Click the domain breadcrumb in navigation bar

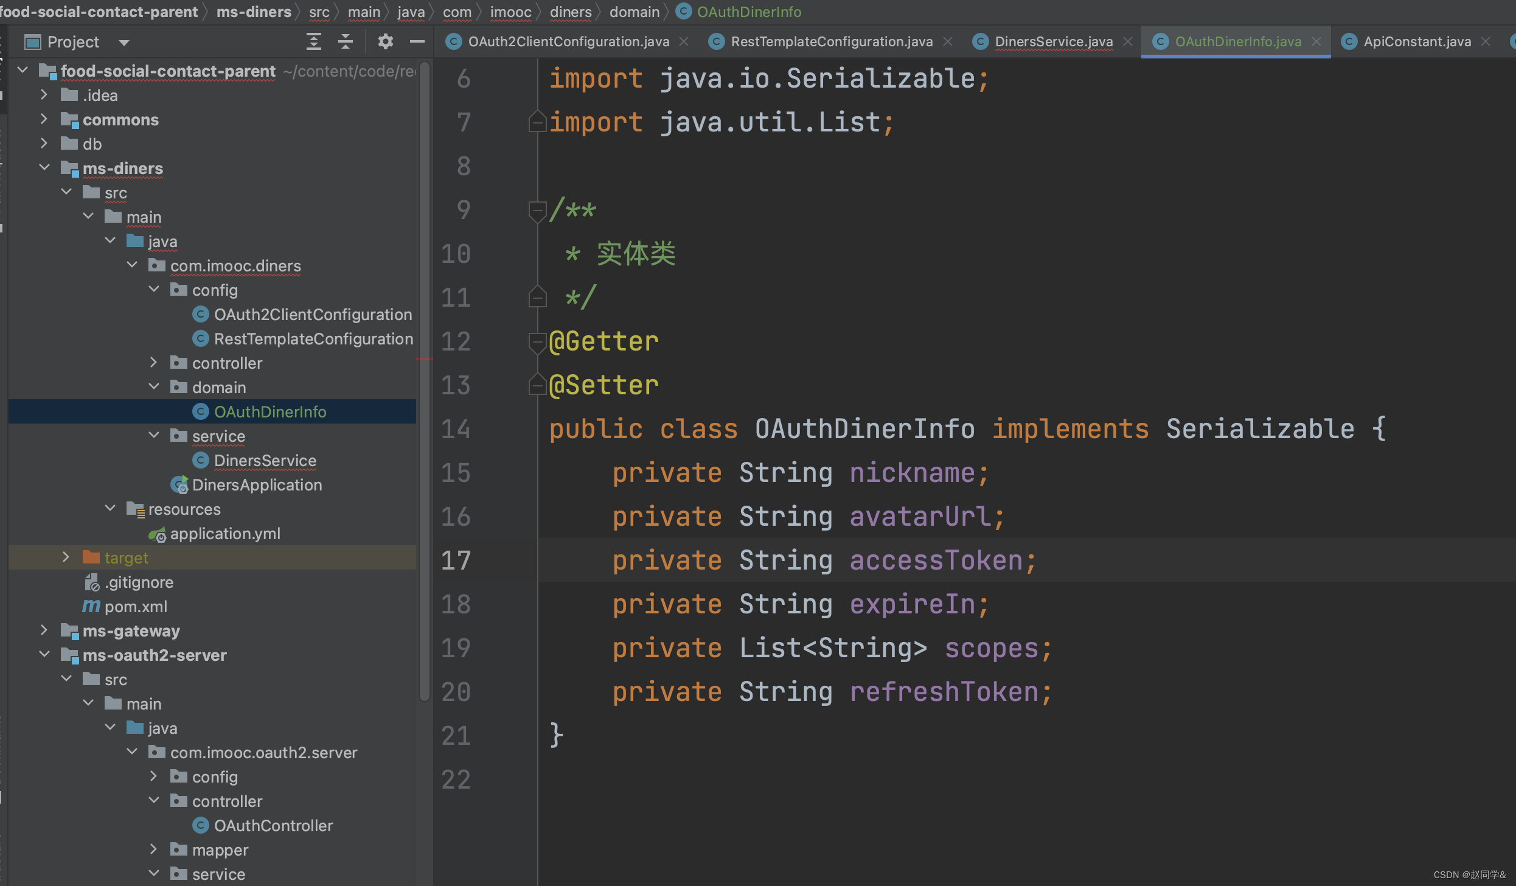634,12
